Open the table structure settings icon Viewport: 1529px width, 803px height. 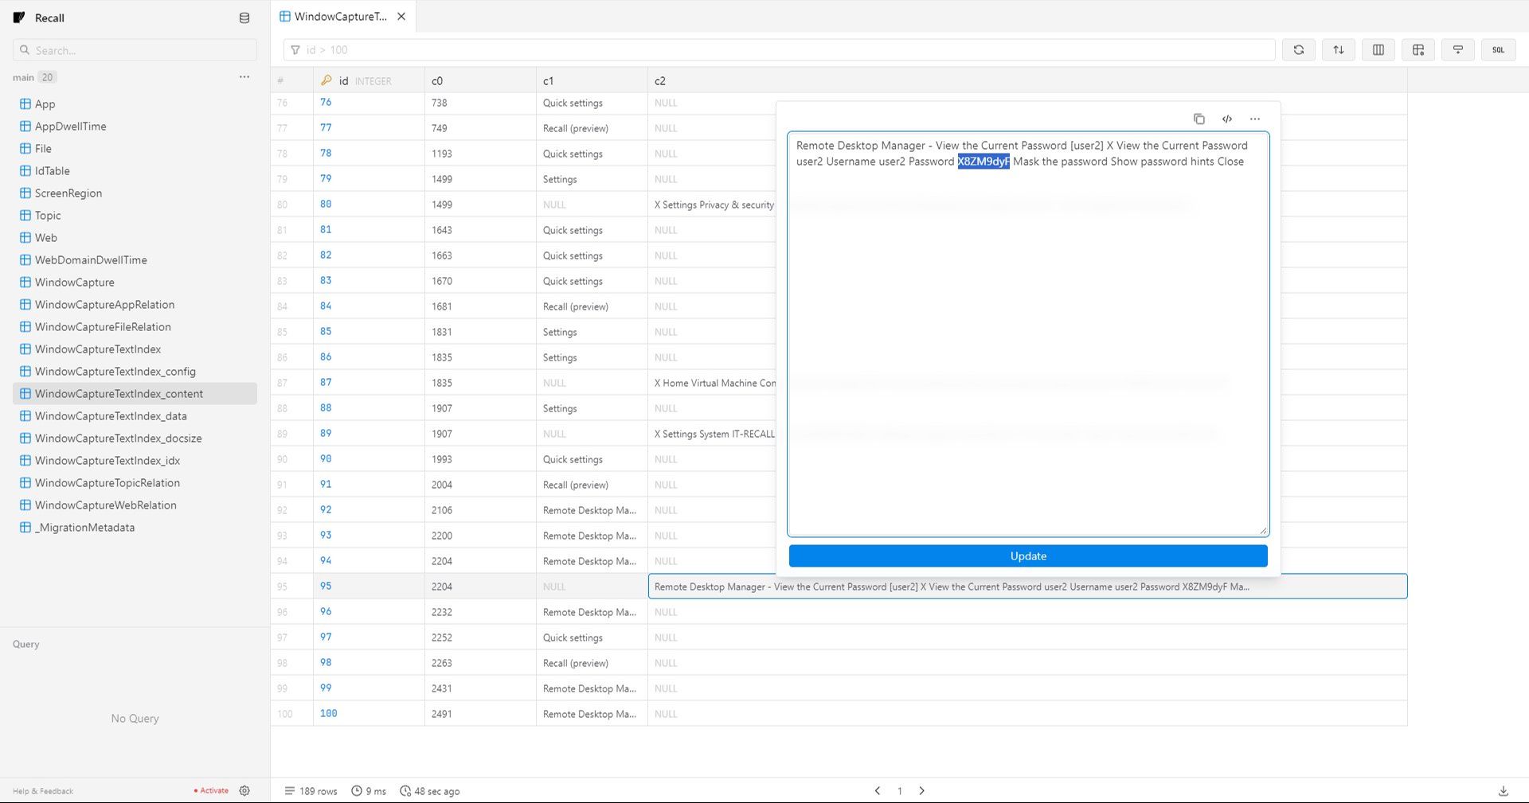tap(1418, 50)
